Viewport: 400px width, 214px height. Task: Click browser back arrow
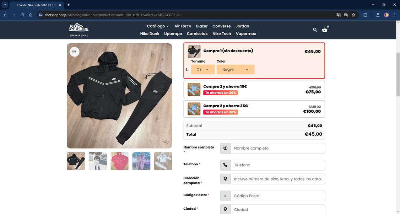[x=5, y=15]
